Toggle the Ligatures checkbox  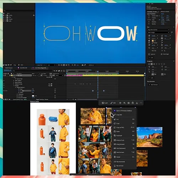149,54
